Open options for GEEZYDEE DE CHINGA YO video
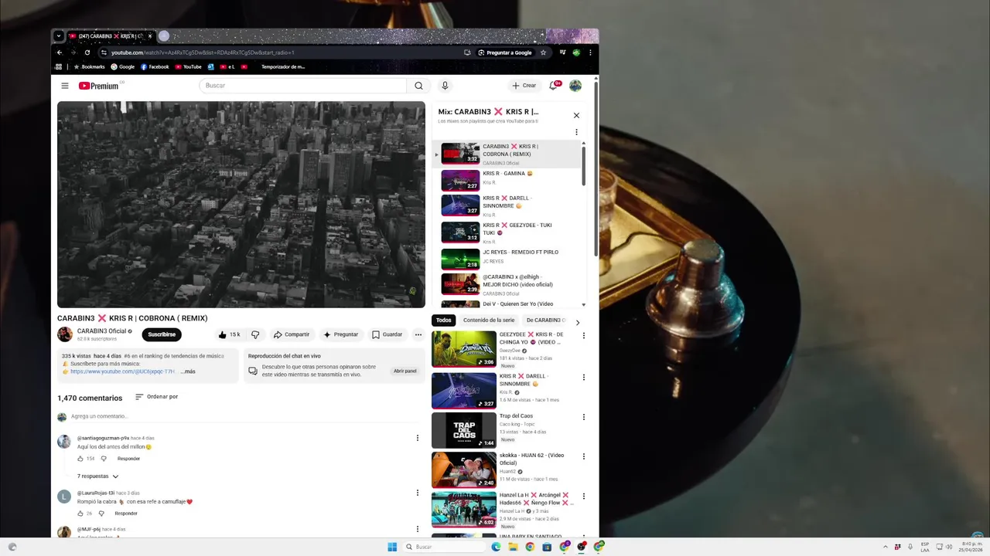 point(583,336)
